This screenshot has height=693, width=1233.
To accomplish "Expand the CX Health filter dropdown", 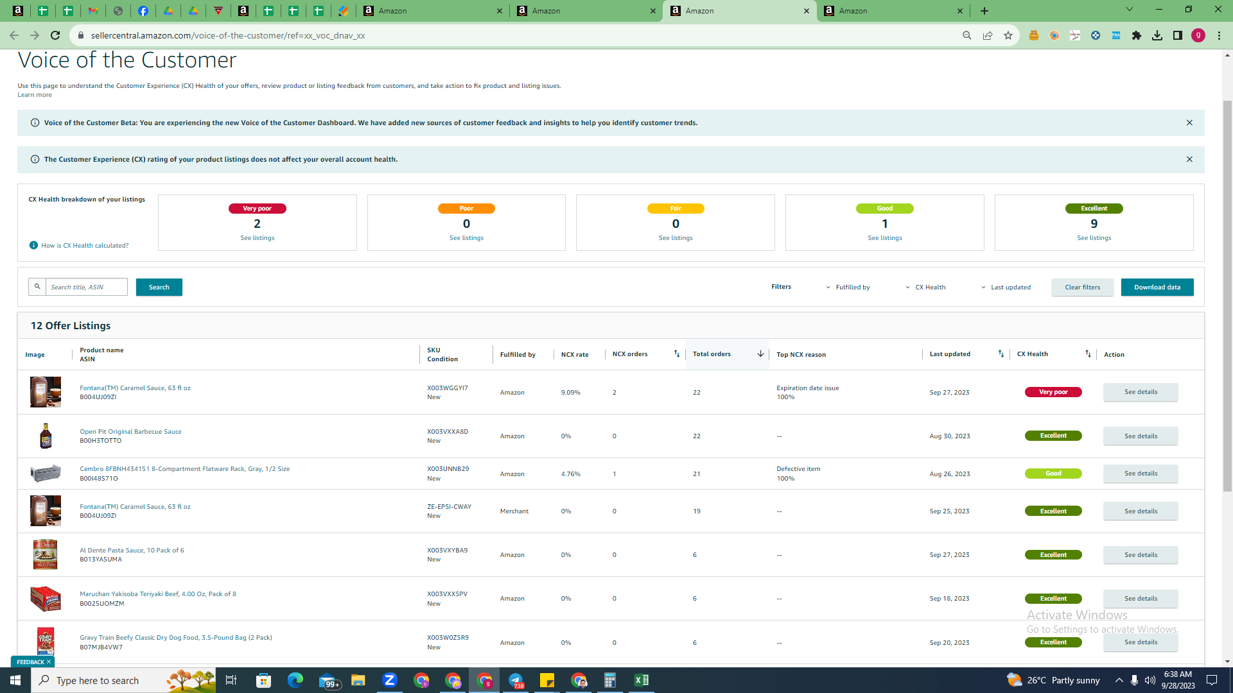I will point(925,287).
